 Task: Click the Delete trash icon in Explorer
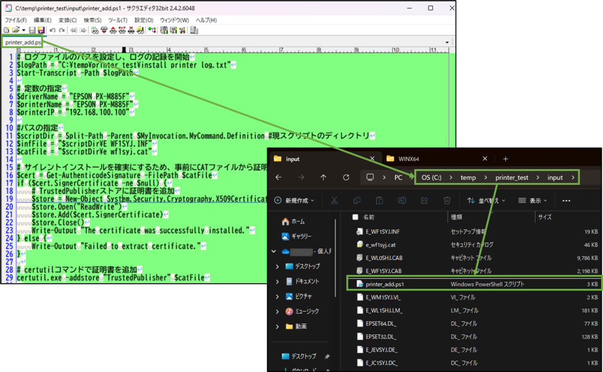[447, 200]
